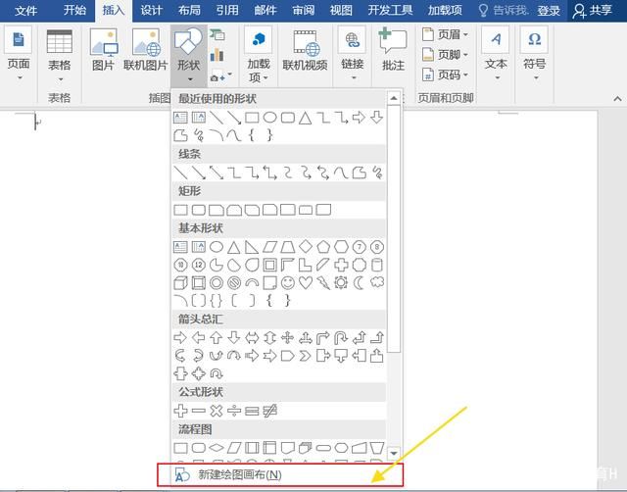Image resolution: width=627 pixels, height=492 pixels.
Task: Pick the first rectangle under Rectangles (矩形)
Action: [180, 210]
